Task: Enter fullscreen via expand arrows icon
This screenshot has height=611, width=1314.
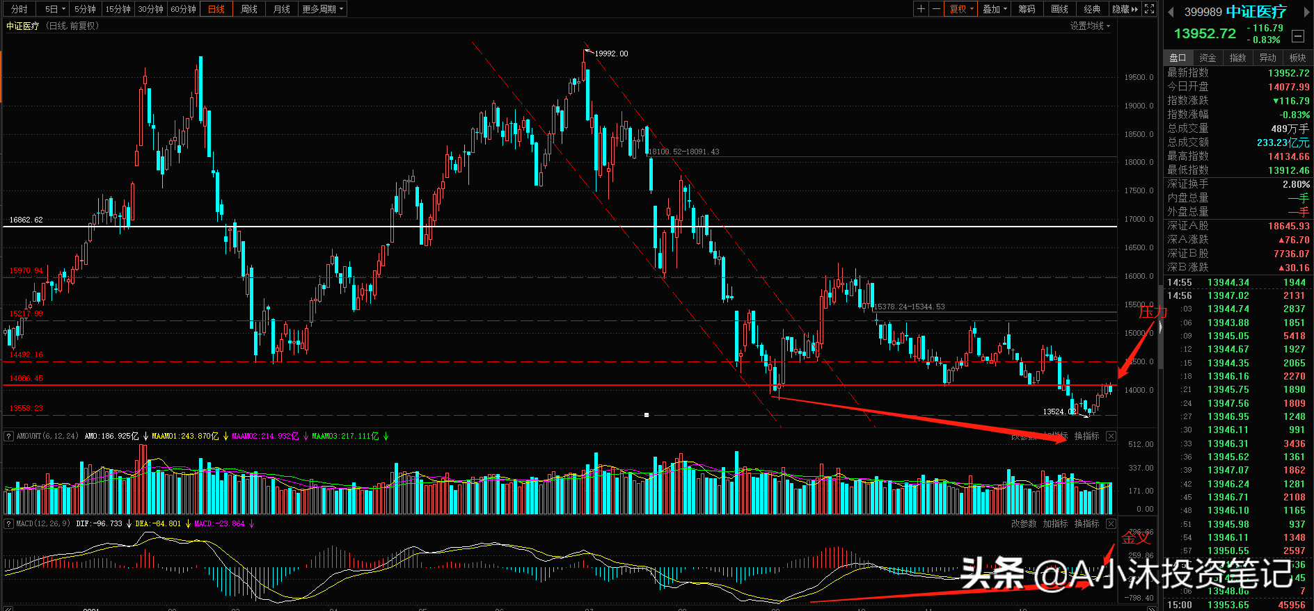Action: click(1150, 9)
